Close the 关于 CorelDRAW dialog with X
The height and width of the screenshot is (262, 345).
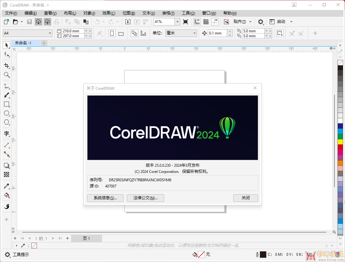(255, 88)
